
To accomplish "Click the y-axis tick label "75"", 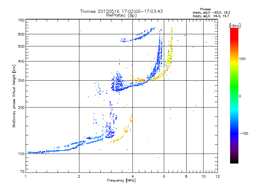I will (x=22, y=172).
